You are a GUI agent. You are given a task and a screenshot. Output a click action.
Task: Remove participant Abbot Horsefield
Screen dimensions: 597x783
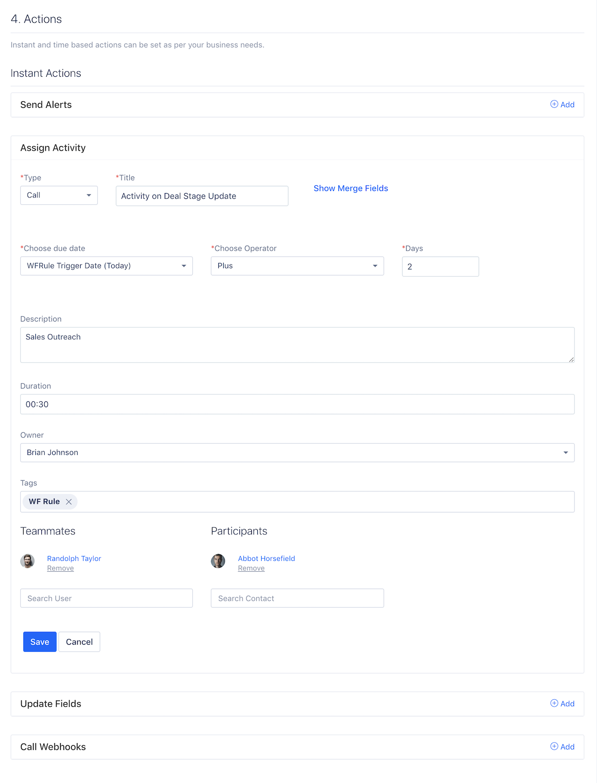click(x=251, y=568)
